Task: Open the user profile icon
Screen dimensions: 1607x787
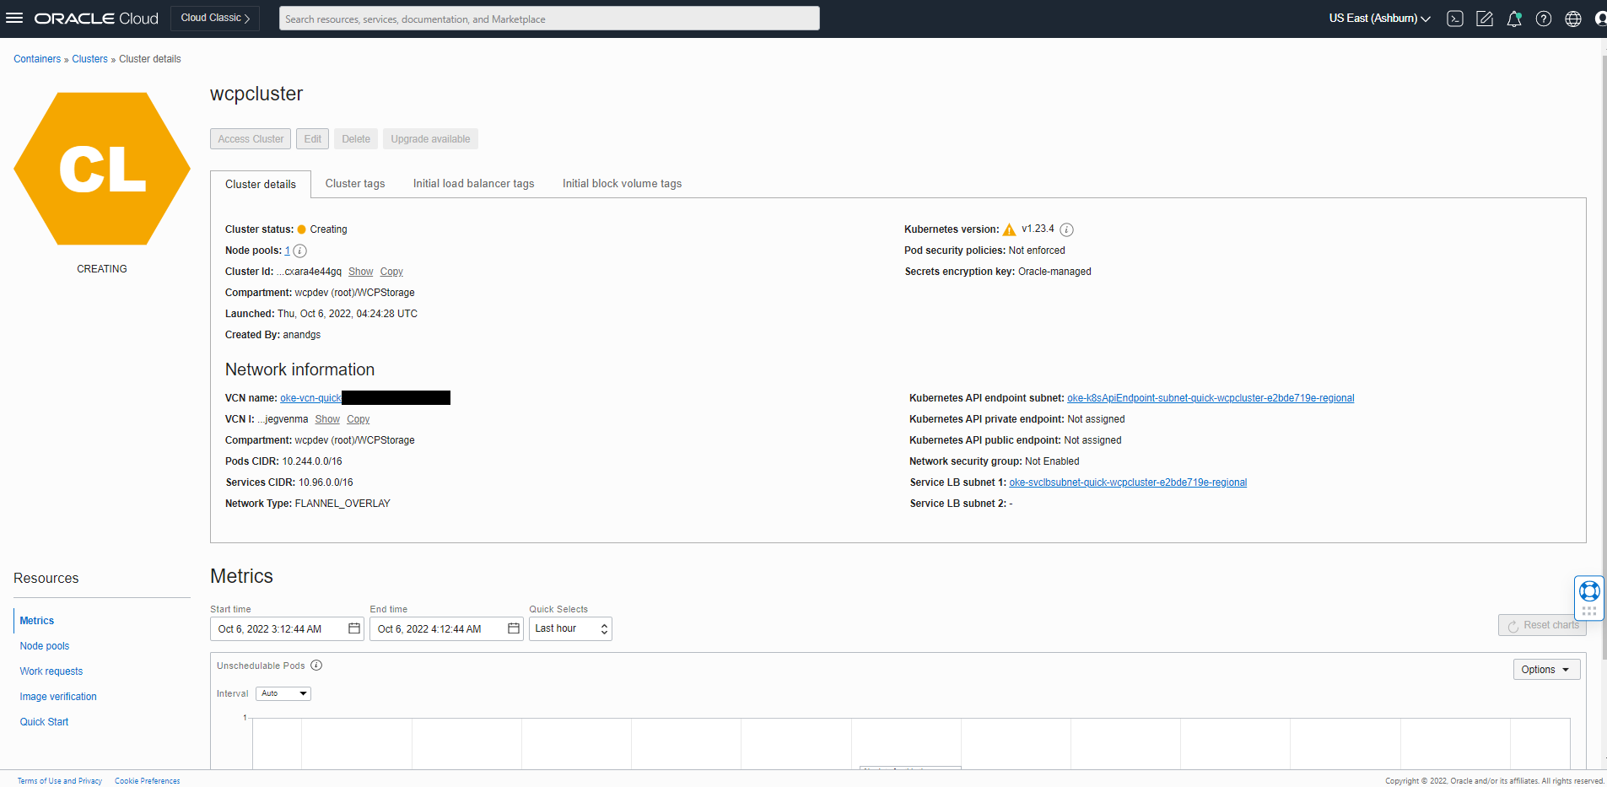Action: (1600, 19)
